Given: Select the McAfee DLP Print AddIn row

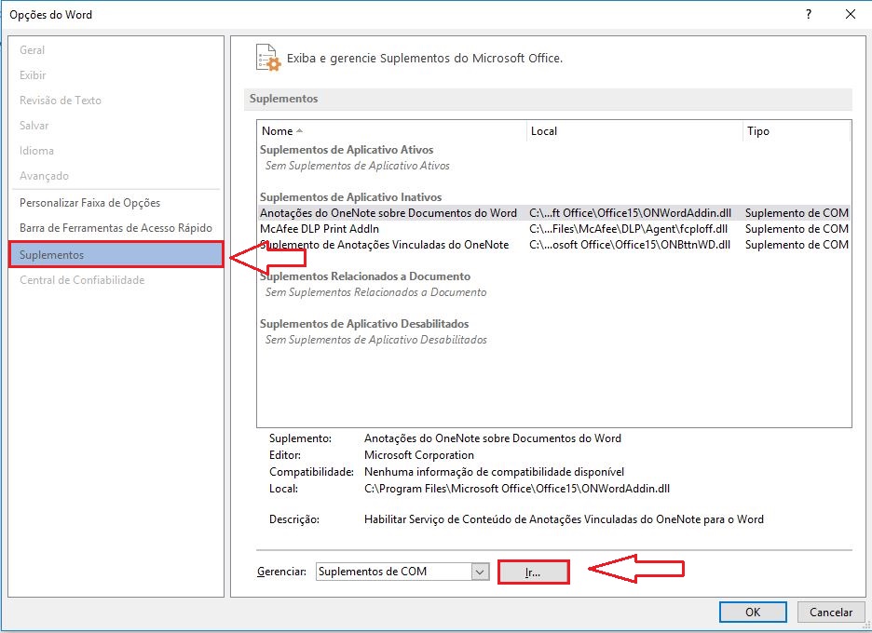Looking at the screenshot, I should (554, 229).
